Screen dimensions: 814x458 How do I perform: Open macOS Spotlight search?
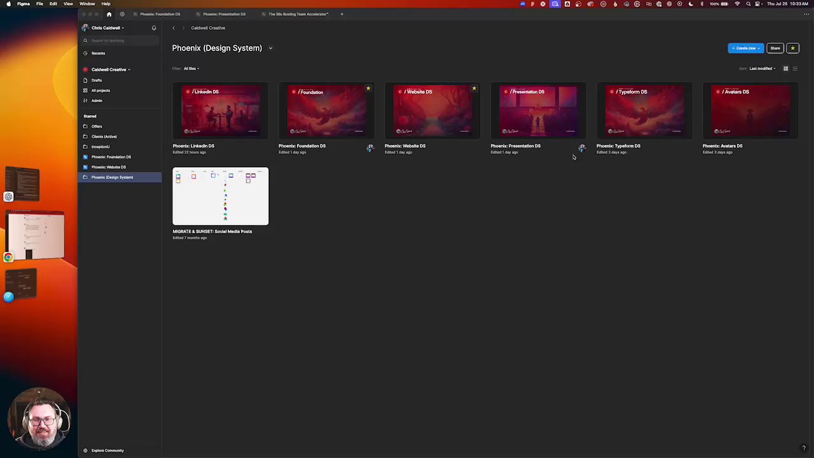click(x=748, y=4)
